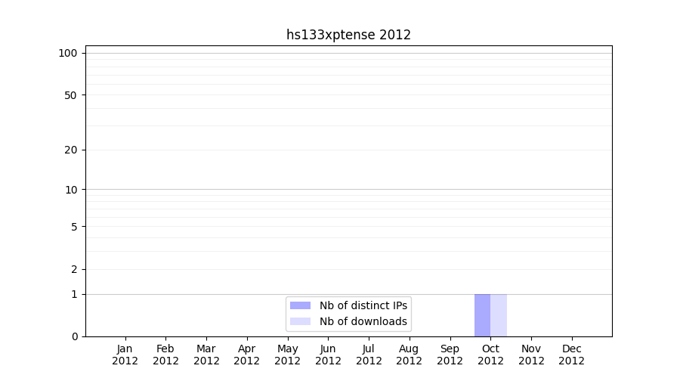The height and width of the screenshot is (378, 680).
Task: Click the light blue downloads legend swatch
Action: (300, 321)
